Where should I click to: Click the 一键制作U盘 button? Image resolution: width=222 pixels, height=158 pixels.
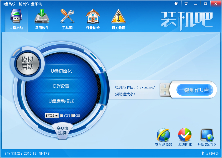(x=195, y=90)
